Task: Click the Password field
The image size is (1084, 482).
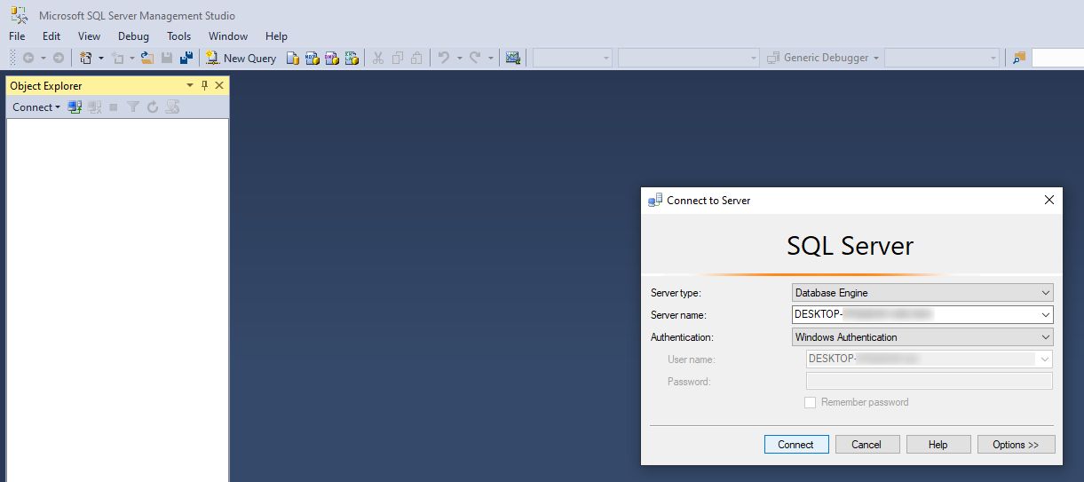Action: 929,382
